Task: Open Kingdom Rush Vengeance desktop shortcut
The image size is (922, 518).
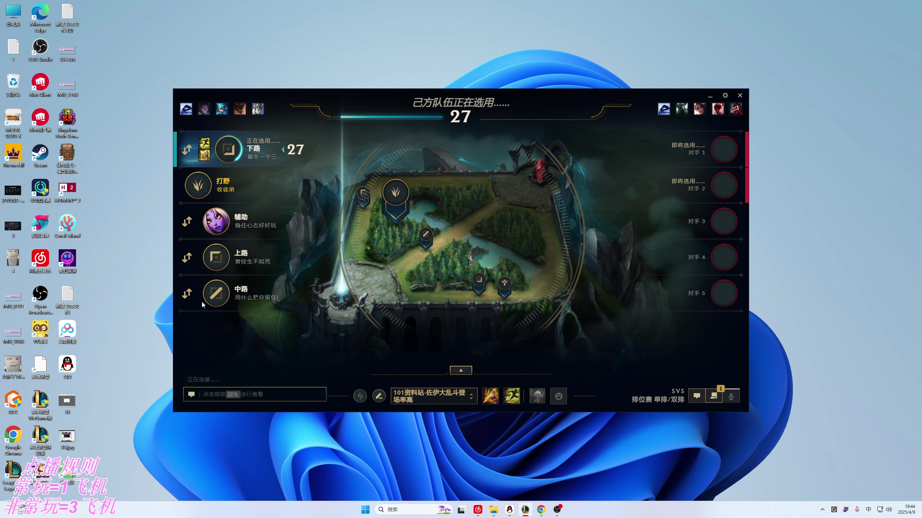Action: coord(67,124)
